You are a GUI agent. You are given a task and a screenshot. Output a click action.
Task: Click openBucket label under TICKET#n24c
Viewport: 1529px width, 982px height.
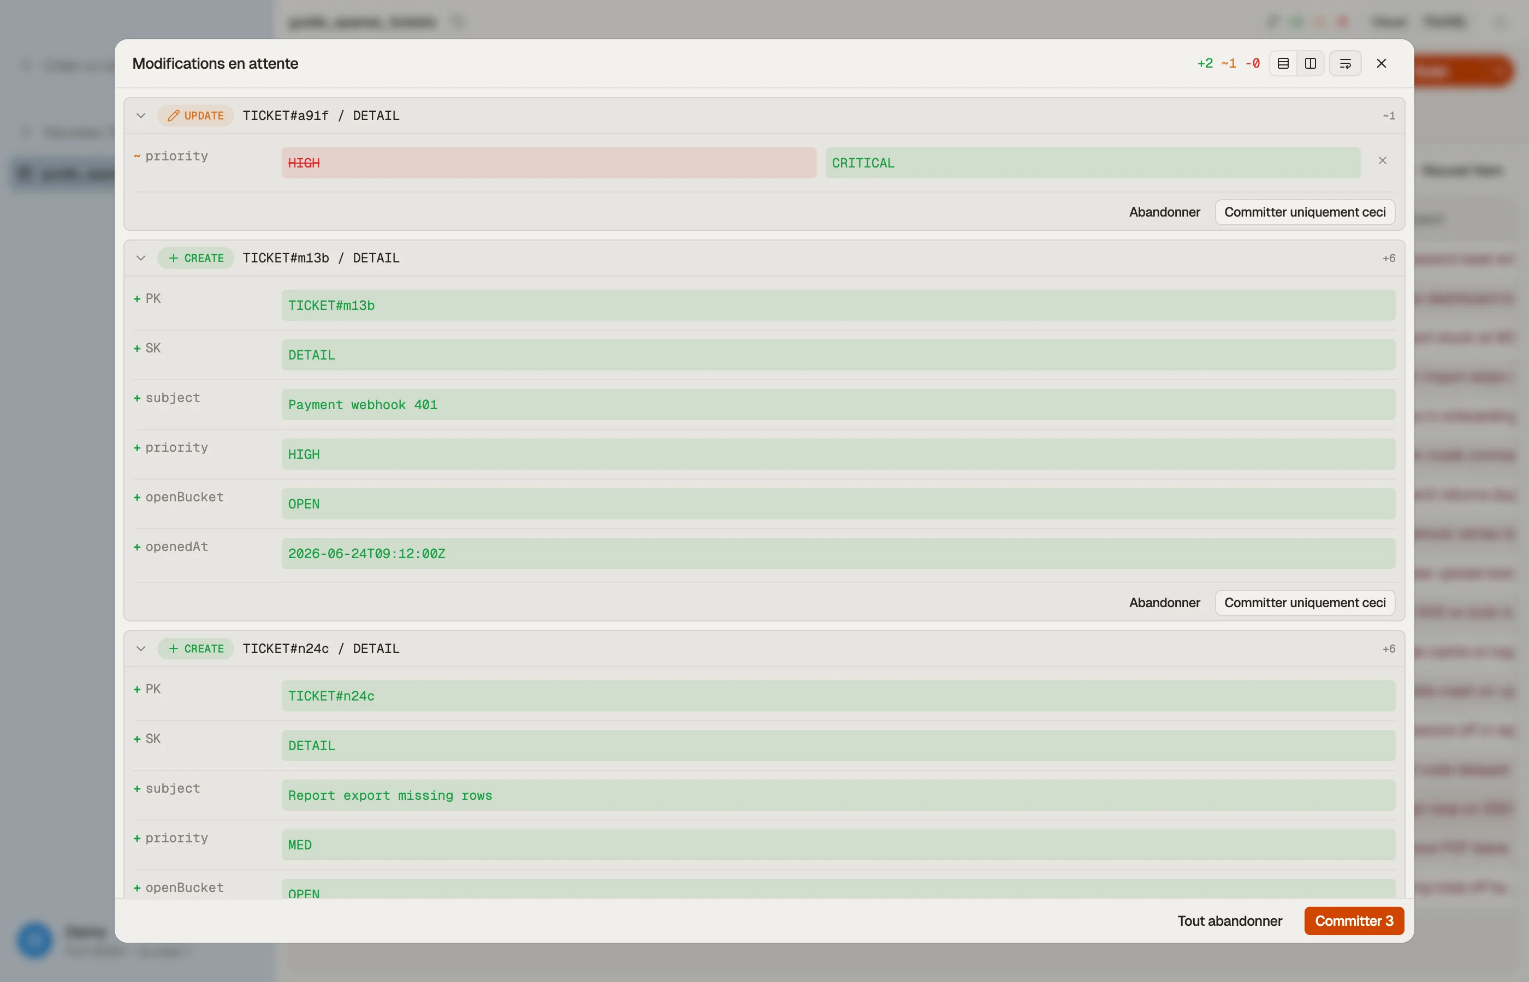click(x=185, y=888)
